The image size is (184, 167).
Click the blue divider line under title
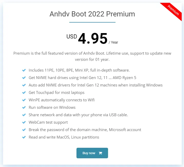click(x=92, y=22)
